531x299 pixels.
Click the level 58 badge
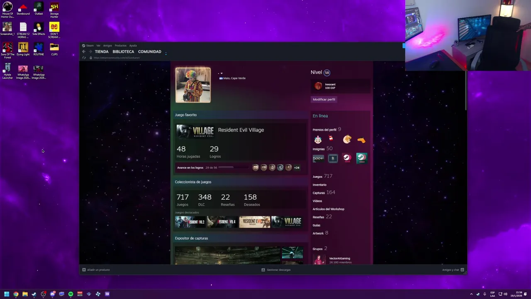(327, 73)
